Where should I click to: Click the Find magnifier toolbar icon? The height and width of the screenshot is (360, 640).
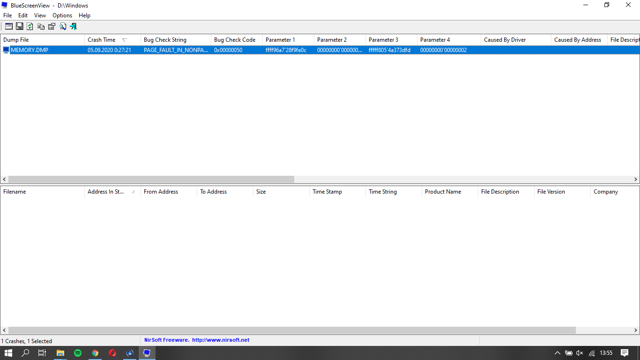click(x=63, y=26)
